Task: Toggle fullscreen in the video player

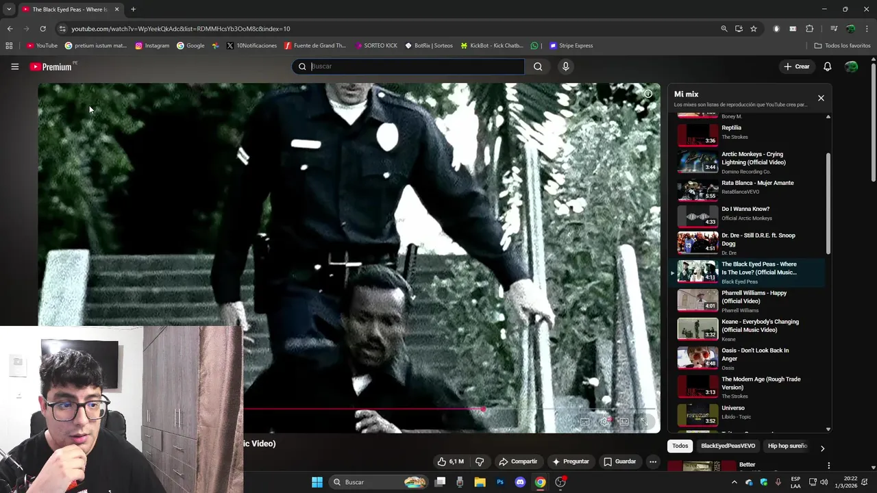Action: coord(643,422)
